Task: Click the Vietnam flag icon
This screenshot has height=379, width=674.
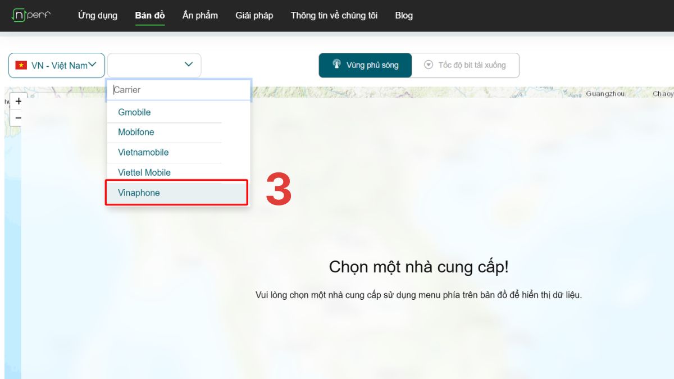Action: pos(21,65)
